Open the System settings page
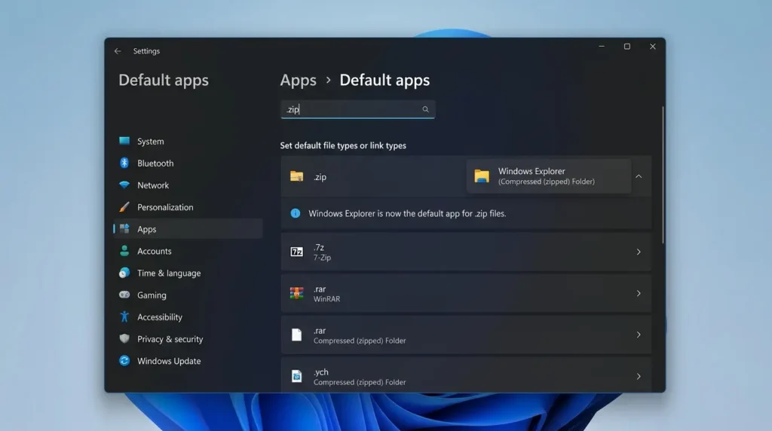This screenshot has height=431, width=772. (x=188, y=141)
